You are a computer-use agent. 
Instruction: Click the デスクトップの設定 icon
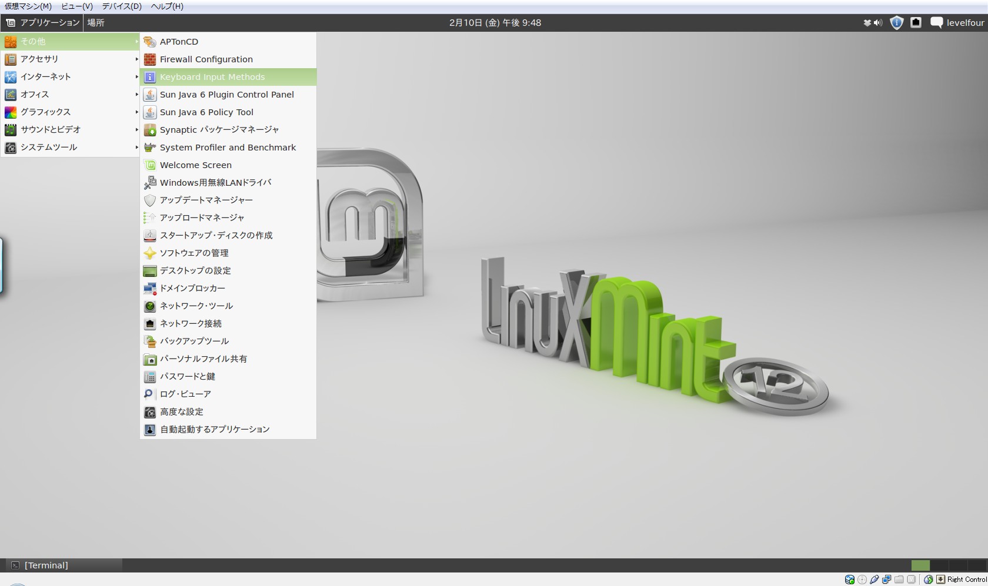[150, 271]
